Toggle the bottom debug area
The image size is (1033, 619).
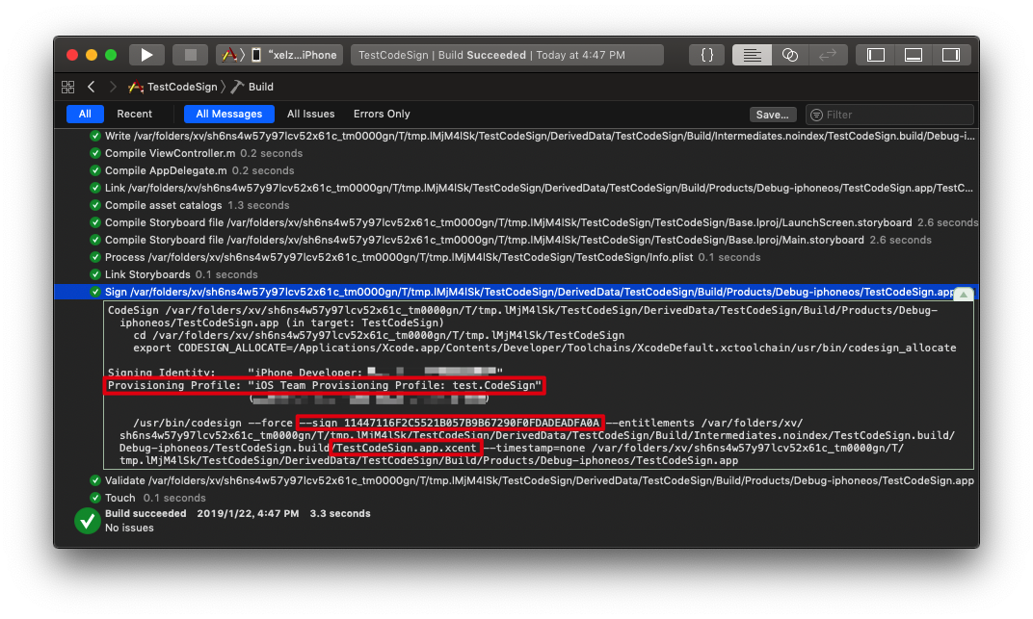click(914, 55)
